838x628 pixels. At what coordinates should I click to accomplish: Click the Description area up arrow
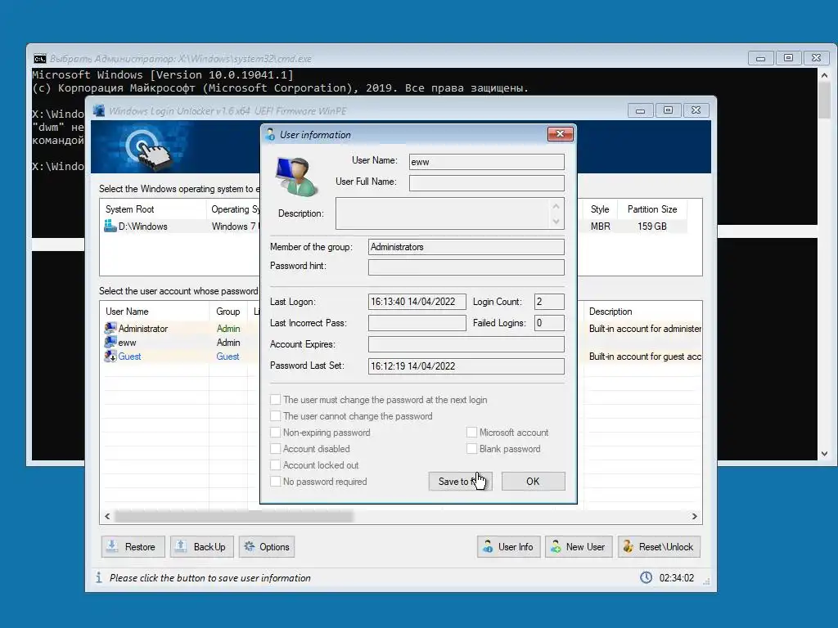(556, 205)
